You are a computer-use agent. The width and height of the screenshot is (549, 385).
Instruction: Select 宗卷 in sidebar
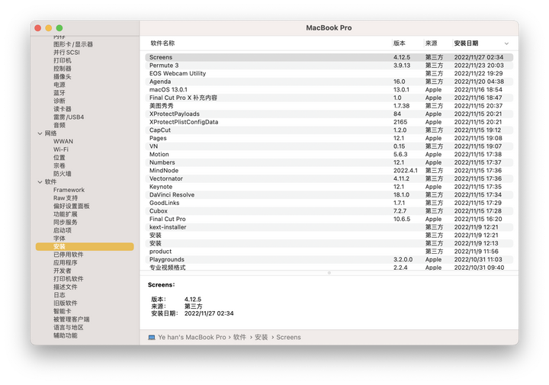pos(59,165)
